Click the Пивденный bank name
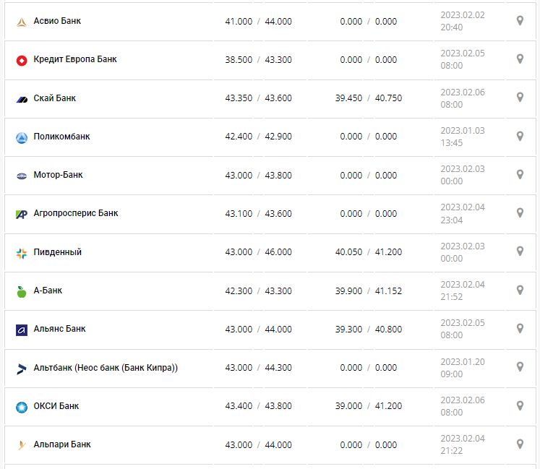The image size is (540, 469). click(x=58, y=251)
